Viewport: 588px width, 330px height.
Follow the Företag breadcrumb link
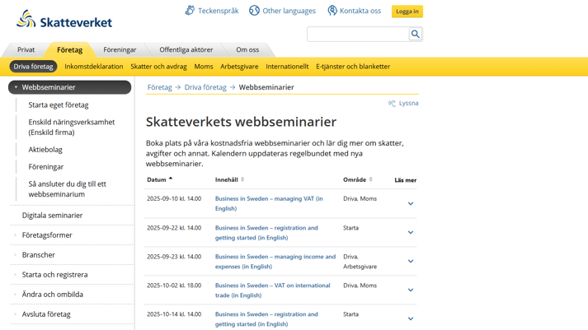click(x=159, y=87)
